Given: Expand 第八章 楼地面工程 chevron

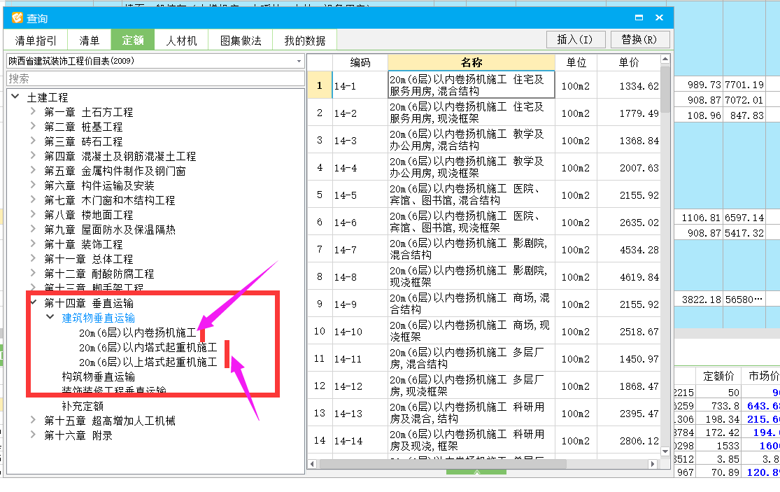Looking at the screenshot, I should [34, 214].
